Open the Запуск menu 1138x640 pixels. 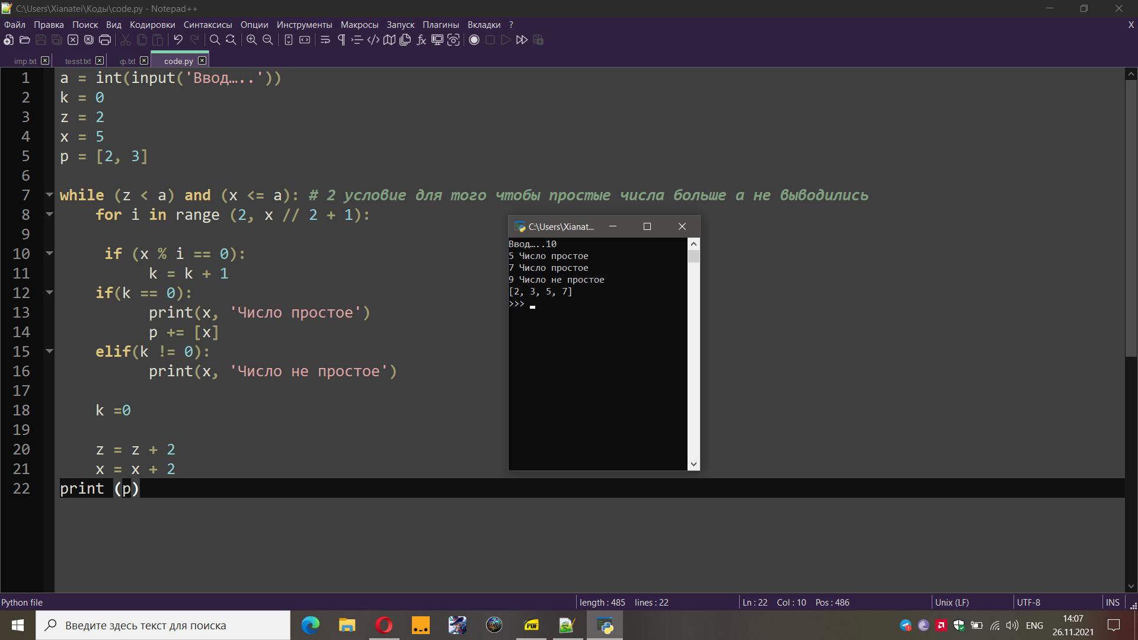[400, 24]
